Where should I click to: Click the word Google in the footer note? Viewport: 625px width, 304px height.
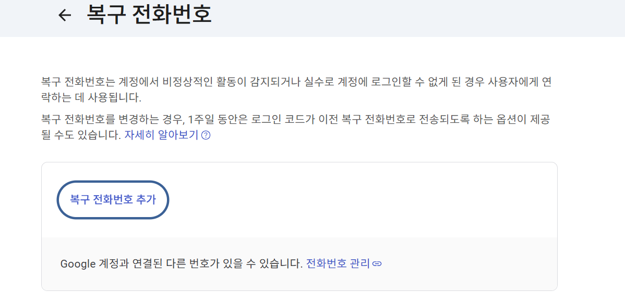coord(78,263)
